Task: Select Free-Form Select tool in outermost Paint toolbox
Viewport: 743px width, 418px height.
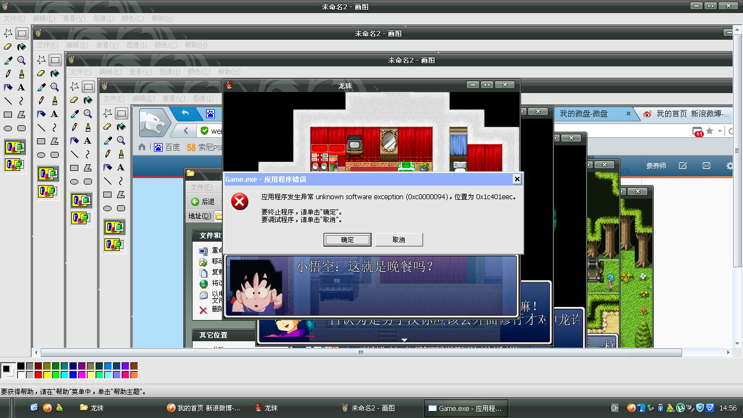Action: [x=8, y=33]
